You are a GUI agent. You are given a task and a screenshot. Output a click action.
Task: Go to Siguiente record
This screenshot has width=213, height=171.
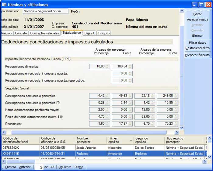65,167
